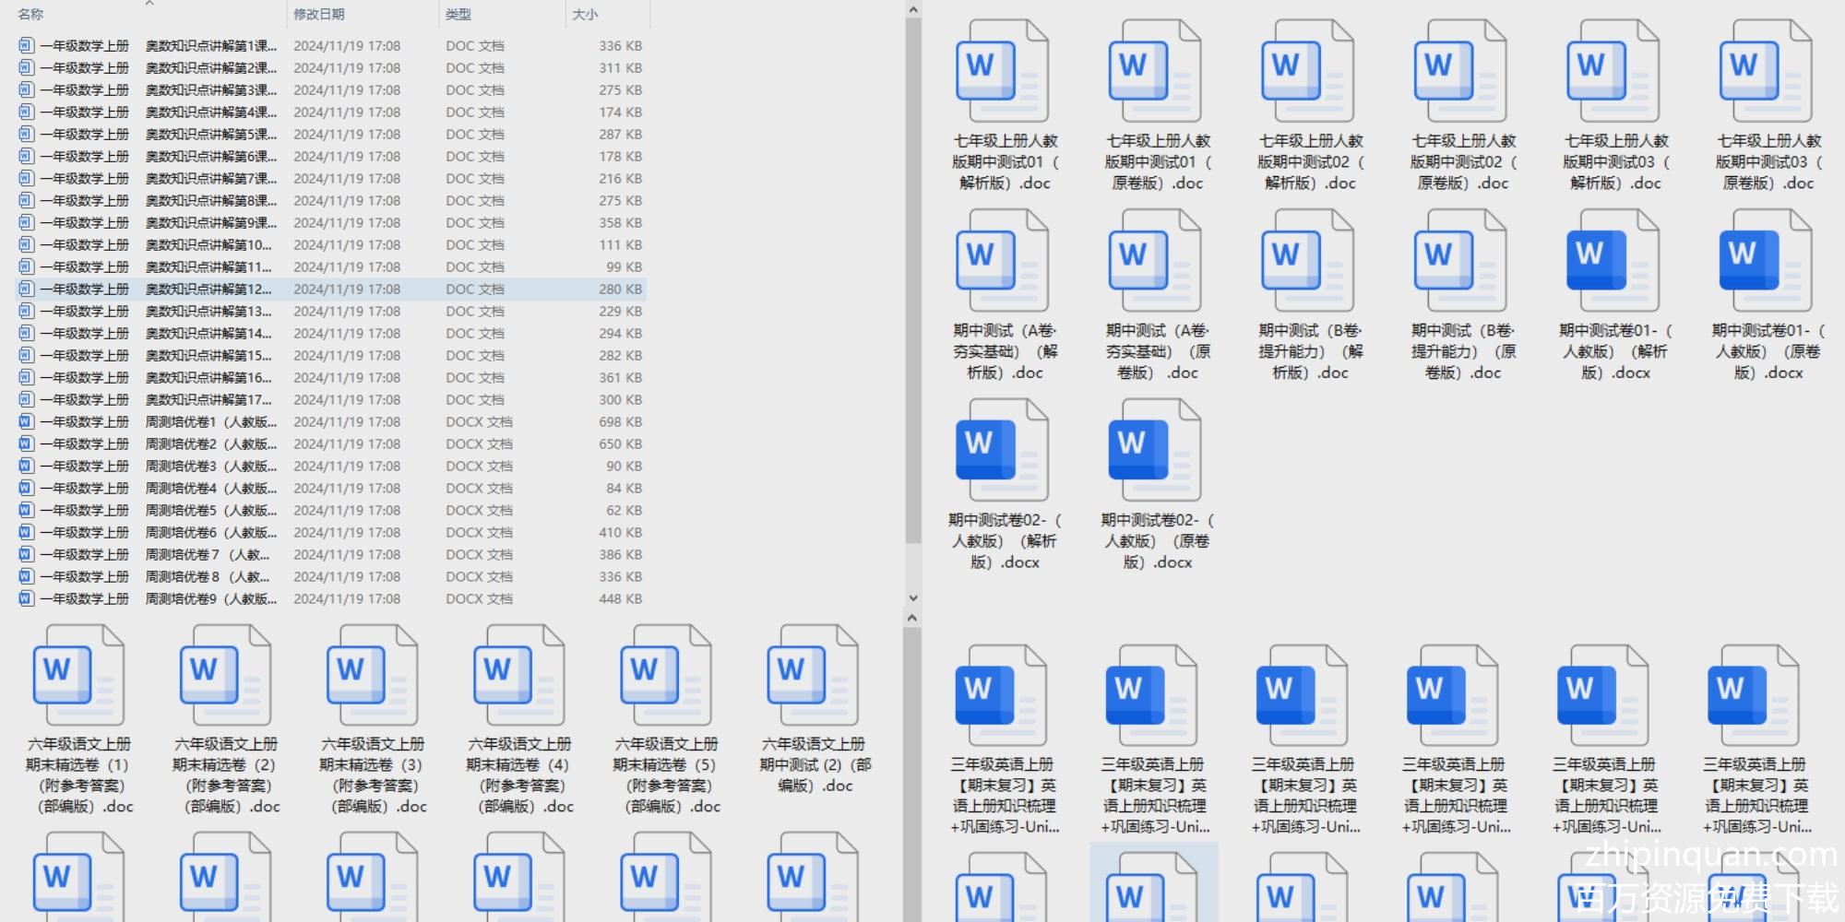Sort files by 类型 column header
This screenshot has width=1845, height=922.
pos(458,15)
